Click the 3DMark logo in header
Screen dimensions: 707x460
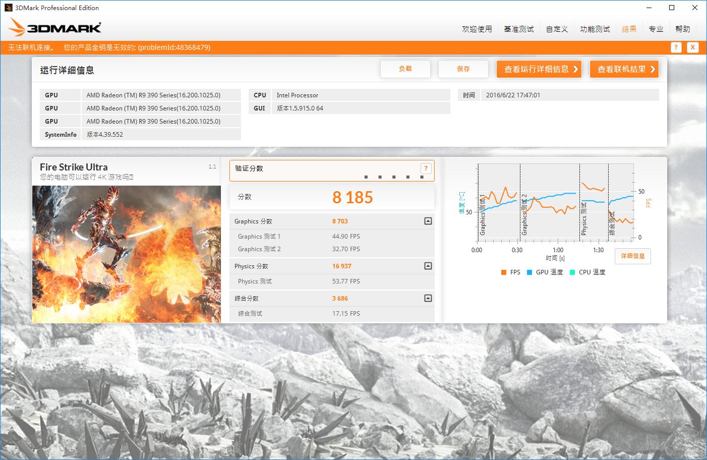point(55,28)
